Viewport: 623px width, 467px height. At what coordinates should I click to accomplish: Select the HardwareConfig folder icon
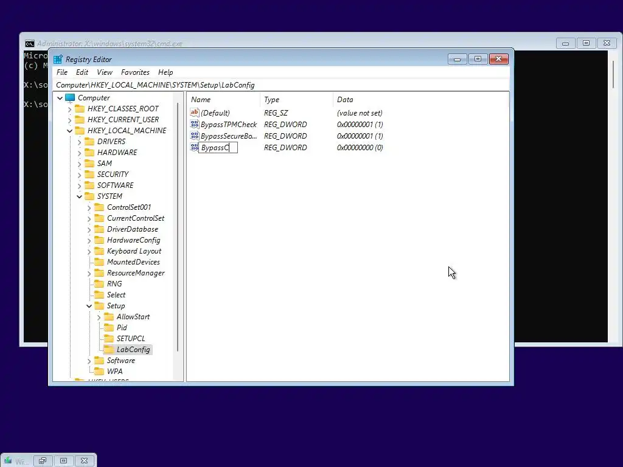99,240
